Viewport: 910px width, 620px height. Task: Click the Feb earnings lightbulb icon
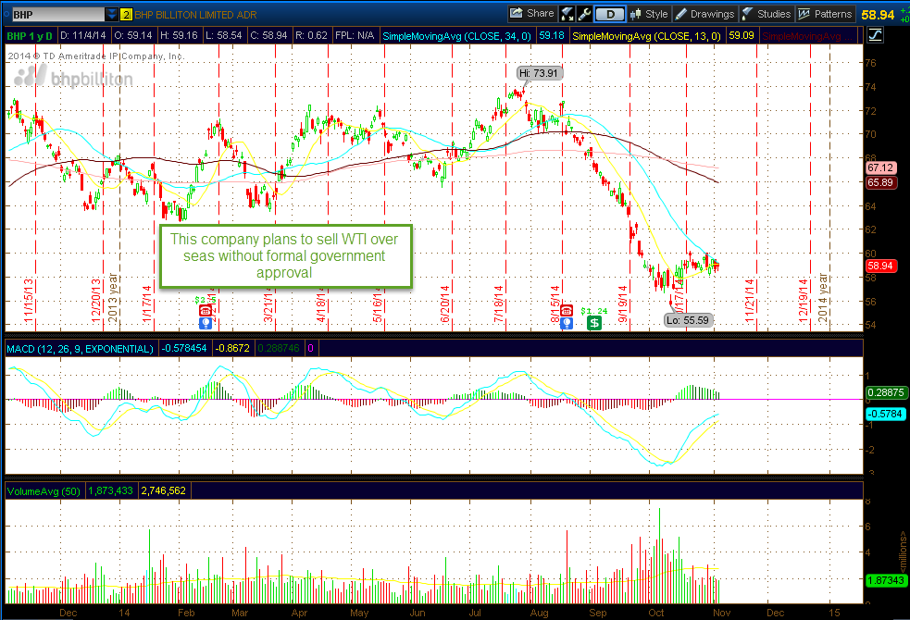[x=206, y=323]
